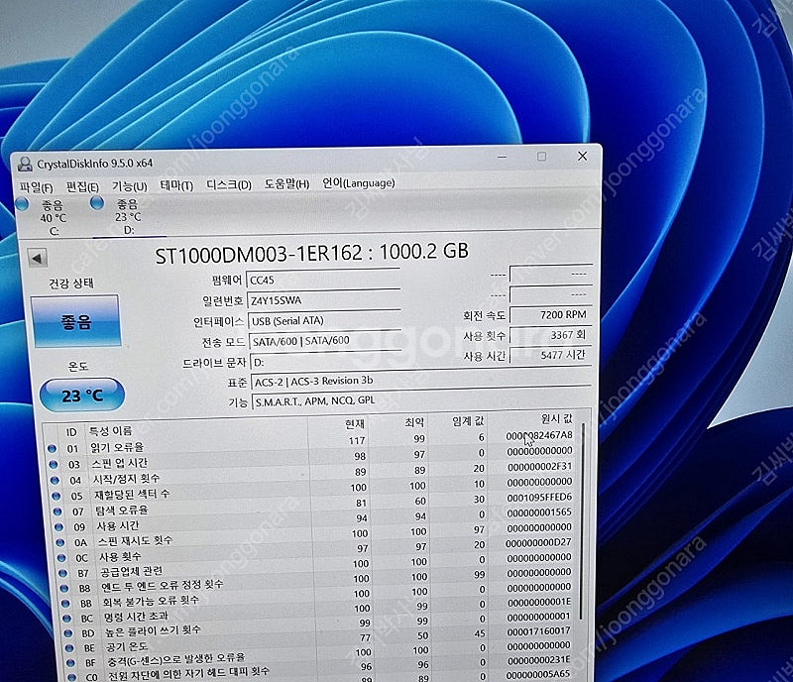
Task: Click the 임계 값 column header
Action: (468, 420)
